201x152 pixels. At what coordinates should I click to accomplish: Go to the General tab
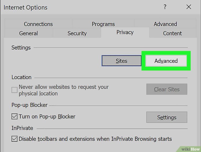29,33
